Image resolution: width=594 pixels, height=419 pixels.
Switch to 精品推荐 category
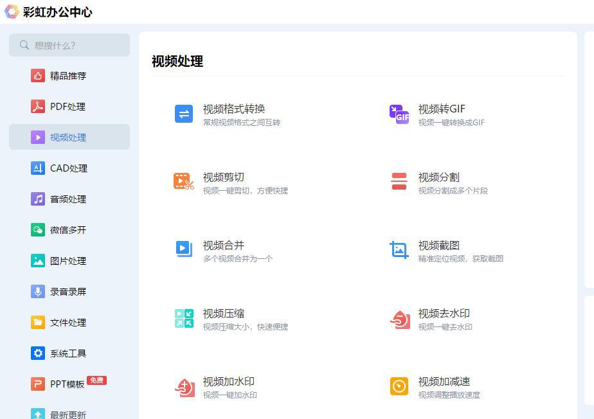click(68, 76)
